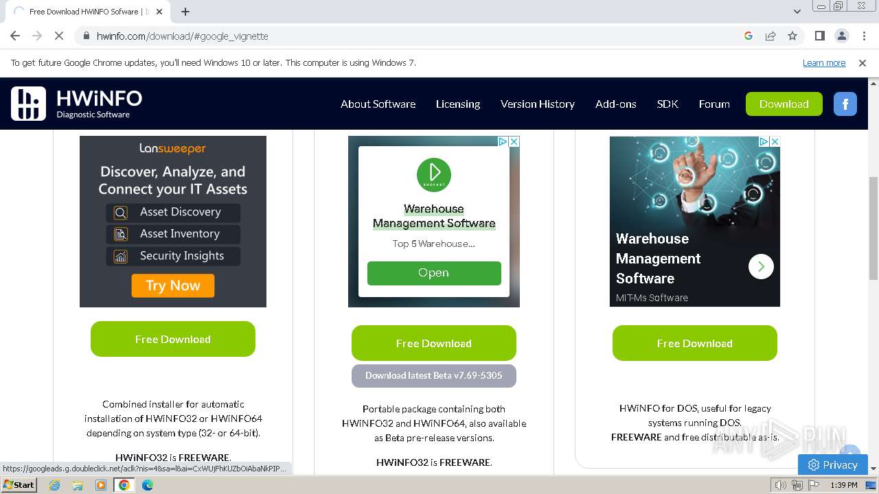This screenshot has height=494, width=879.
Task: Open the Windows Start menu
Action: (x=19, y=485)
